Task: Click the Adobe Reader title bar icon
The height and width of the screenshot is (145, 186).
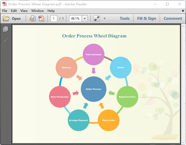Action: pyautogui.click(x=5, y=4)
